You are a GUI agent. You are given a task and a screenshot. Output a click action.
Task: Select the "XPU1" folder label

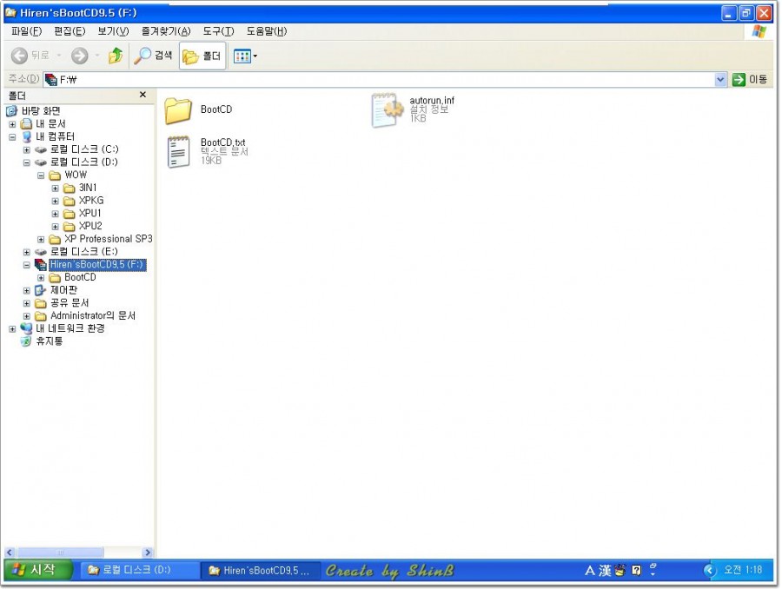click(x=89, y=214)
